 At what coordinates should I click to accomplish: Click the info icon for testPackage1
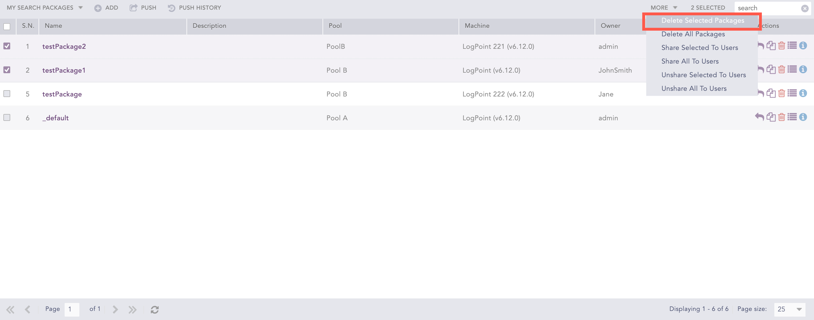(803, 70)
